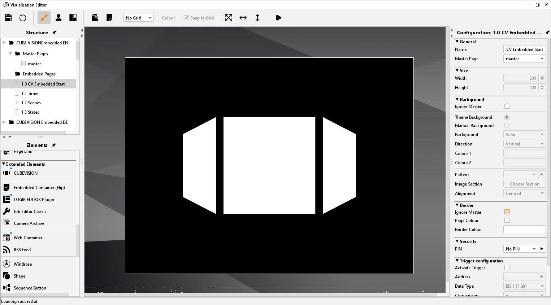Image resolution: width=551 pixels, height=305 pixels.
Task: Click the Name input field
Action: tap(524, 49)
